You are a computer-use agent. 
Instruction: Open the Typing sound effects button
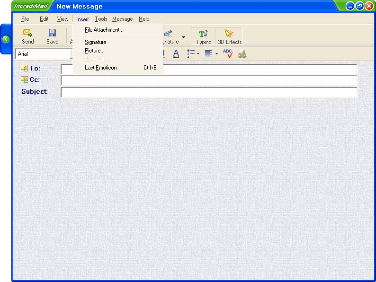coord(204,36)
